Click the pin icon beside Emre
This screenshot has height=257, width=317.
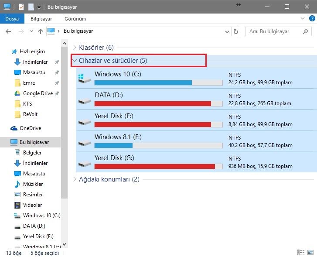57,83
